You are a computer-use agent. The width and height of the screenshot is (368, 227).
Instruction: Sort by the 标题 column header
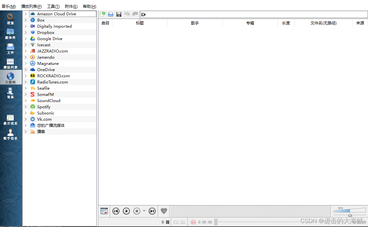[x=140, y=23]
